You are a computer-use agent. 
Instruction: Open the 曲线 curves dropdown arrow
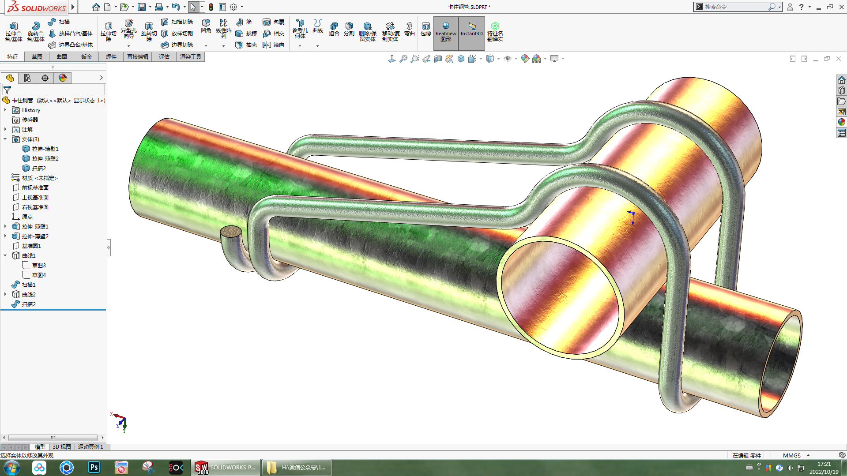click(317, 46)
